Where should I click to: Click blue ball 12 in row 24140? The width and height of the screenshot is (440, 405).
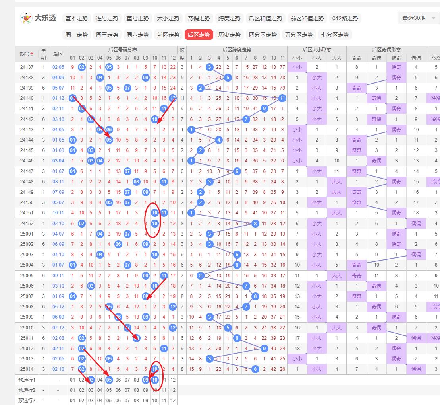click(173, 98)
